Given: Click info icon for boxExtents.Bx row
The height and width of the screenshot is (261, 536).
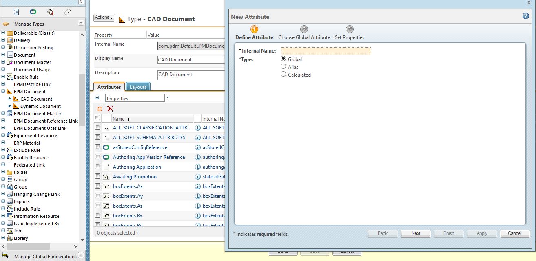Looking at the screenshot, I should point(198,216).
